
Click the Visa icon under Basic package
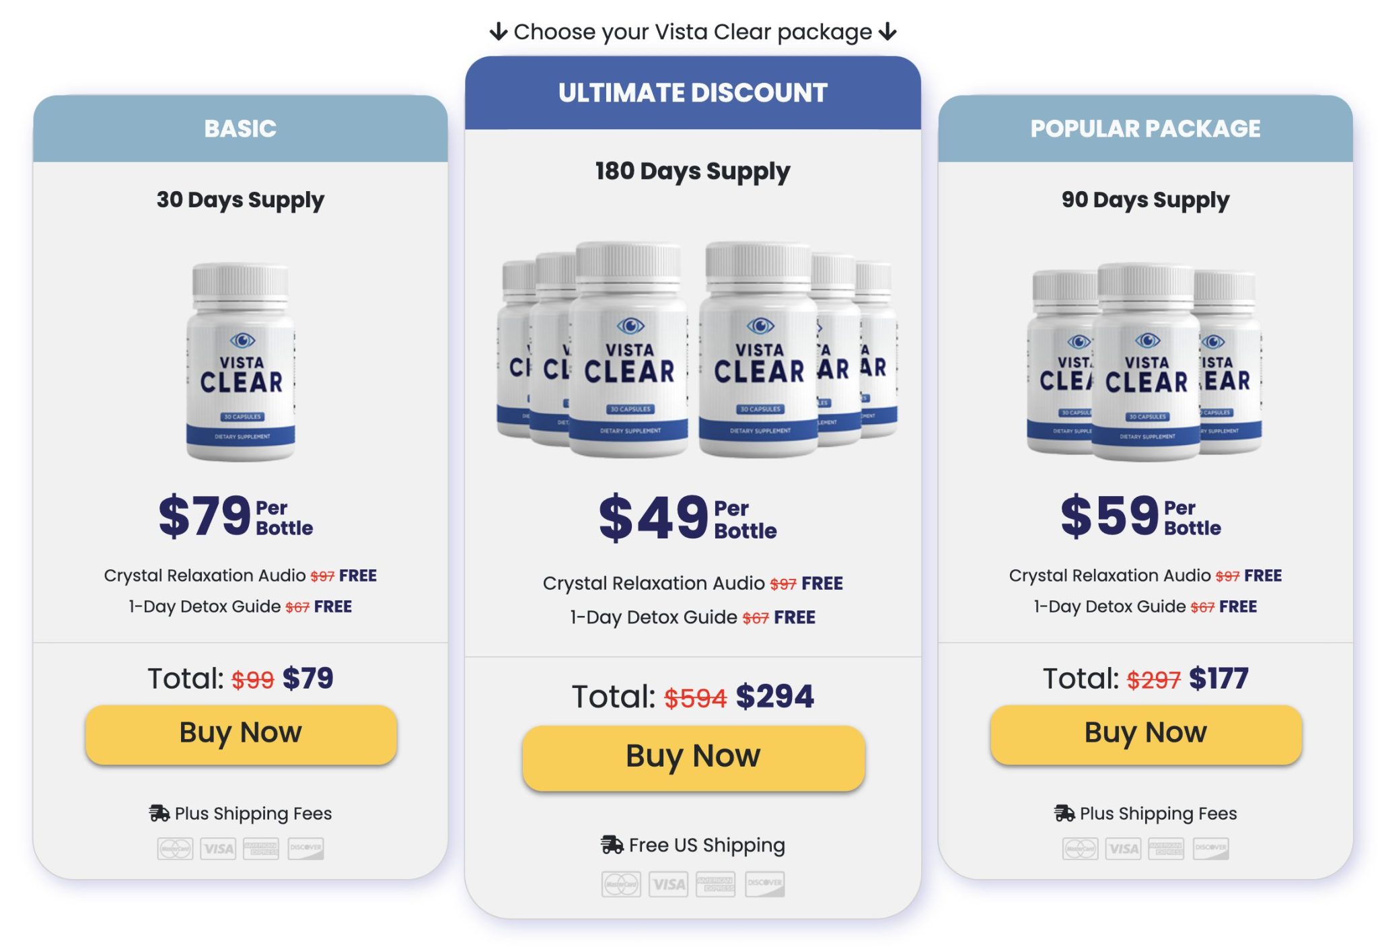[218, 849]
